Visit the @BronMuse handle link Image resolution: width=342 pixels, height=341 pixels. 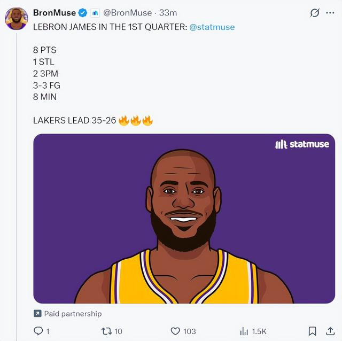tap(128, 13)
